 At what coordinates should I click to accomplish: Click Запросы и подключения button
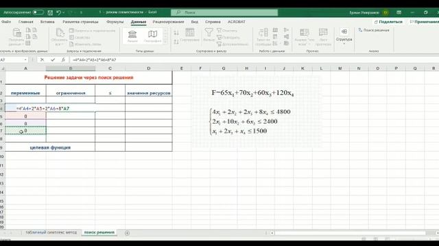pos(93,31)
